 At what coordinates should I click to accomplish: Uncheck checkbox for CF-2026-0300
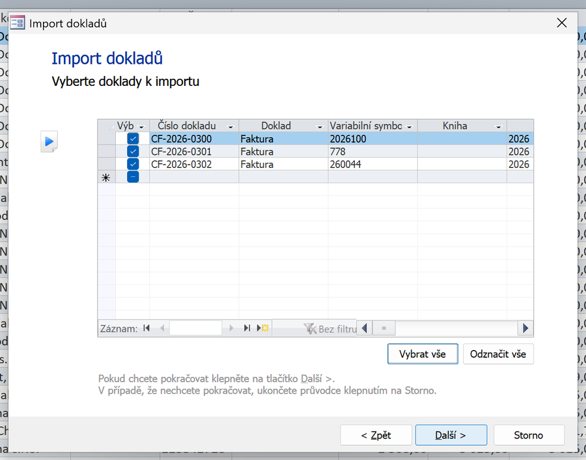[x=133, y=139]
